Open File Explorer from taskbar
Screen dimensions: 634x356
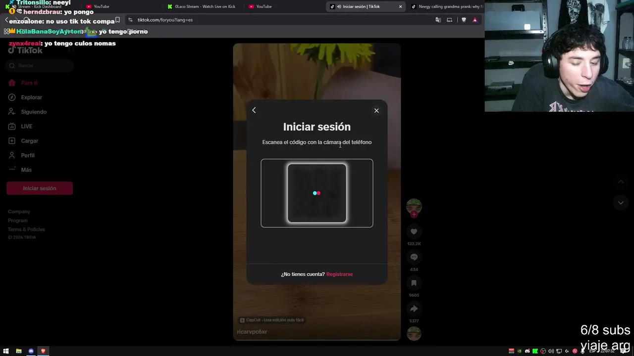19,351
